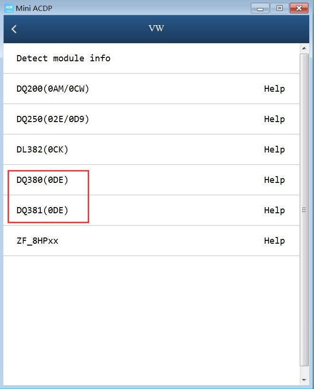The width and height of the screenshot is (314, 389).
Task: Select the DQ200(0AM/0CW) entry
Action: click(53, 89)
